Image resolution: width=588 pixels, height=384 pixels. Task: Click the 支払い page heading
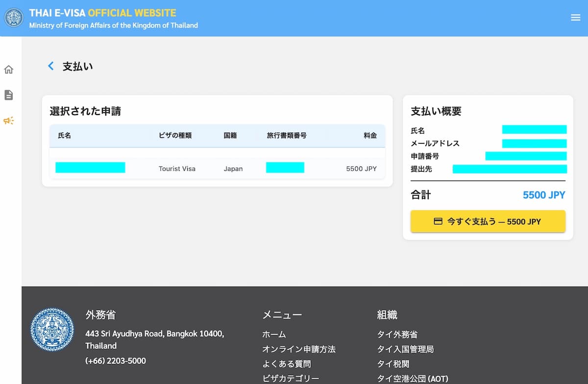pyautogui.click(x=77, y=67)
